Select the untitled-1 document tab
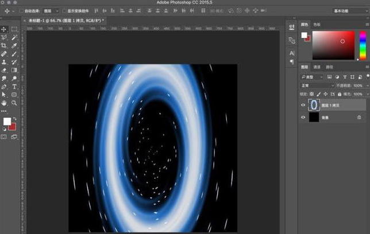Screen dimensions: 370x234 coord(66,21)
